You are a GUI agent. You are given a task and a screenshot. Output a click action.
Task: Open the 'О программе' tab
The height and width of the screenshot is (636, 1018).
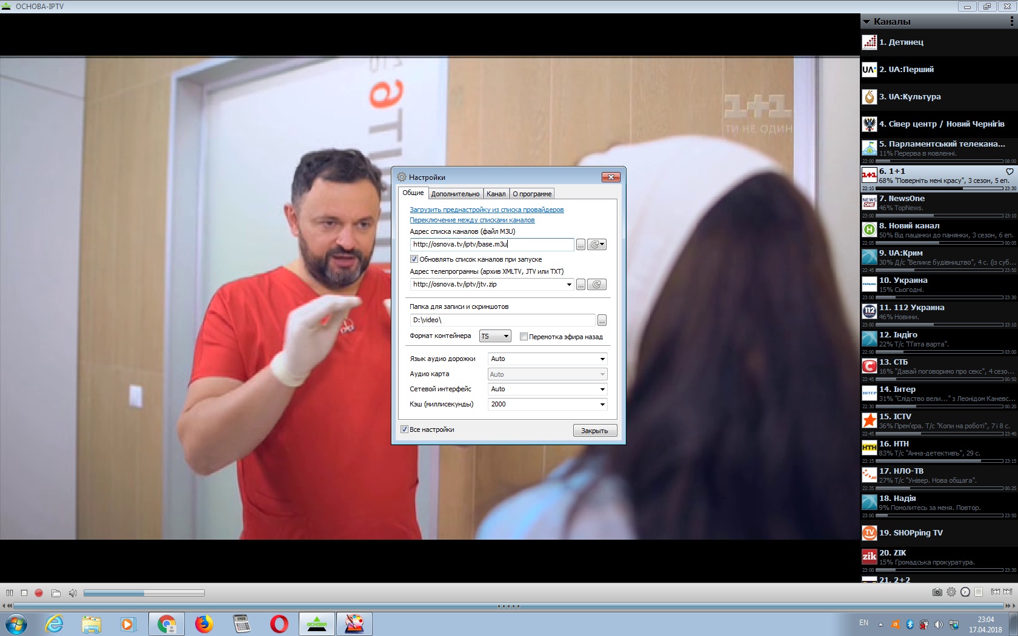click(532, 194)
